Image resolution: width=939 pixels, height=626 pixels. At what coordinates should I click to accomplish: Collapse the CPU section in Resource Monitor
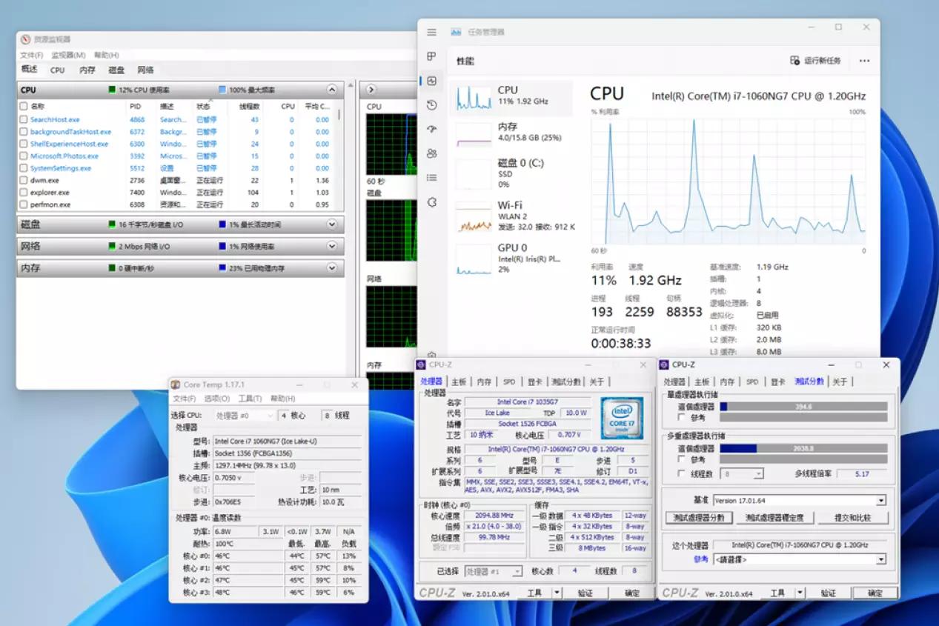(x=331, y=90)
